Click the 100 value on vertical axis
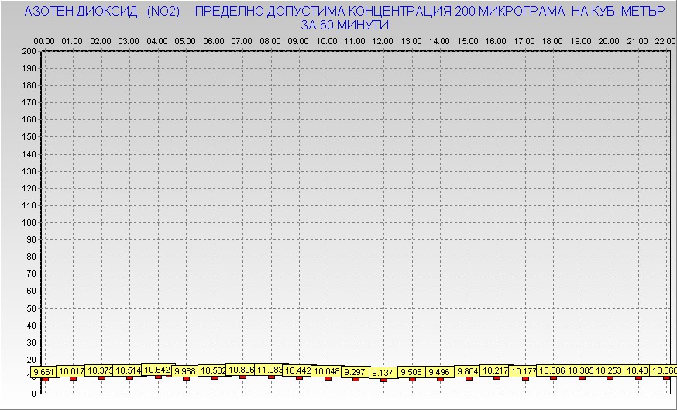 coord(29,222)
